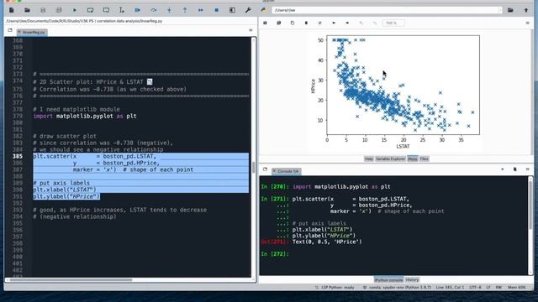
Task: Run selection or current line
Action: 122,10
